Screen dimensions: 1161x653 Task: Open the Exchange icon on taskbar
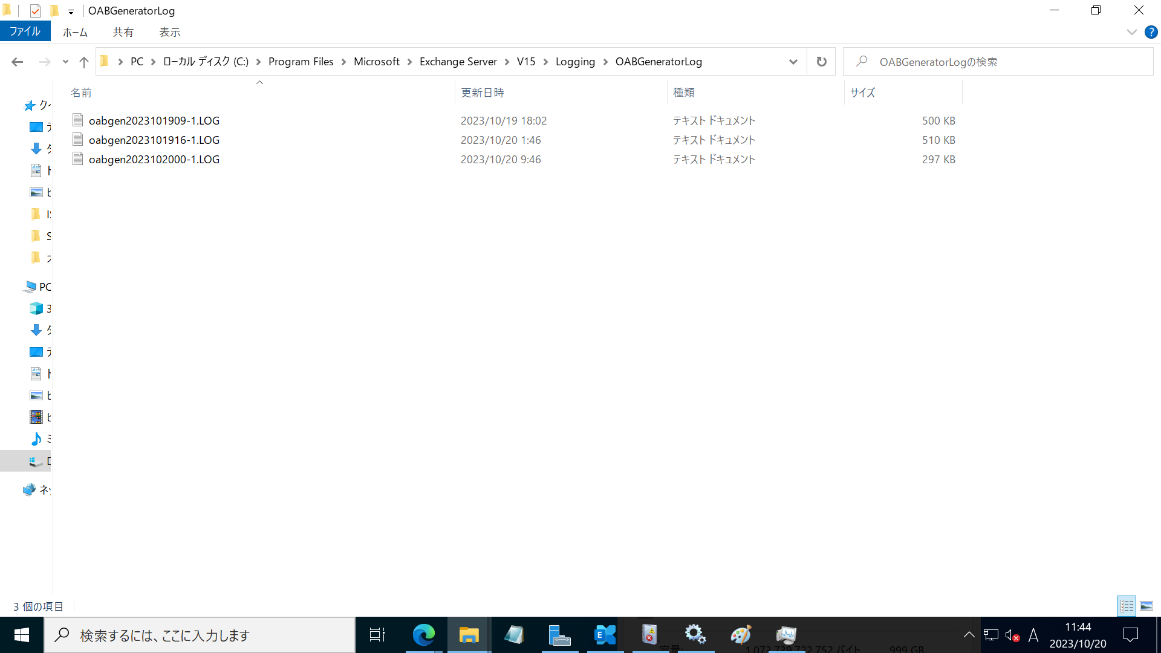[605, 635]
